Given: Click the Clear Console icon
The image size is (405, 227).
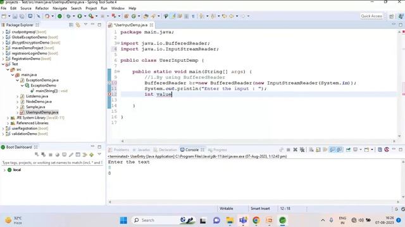Looking at the screenshot, I should click(x=311, y=149).
